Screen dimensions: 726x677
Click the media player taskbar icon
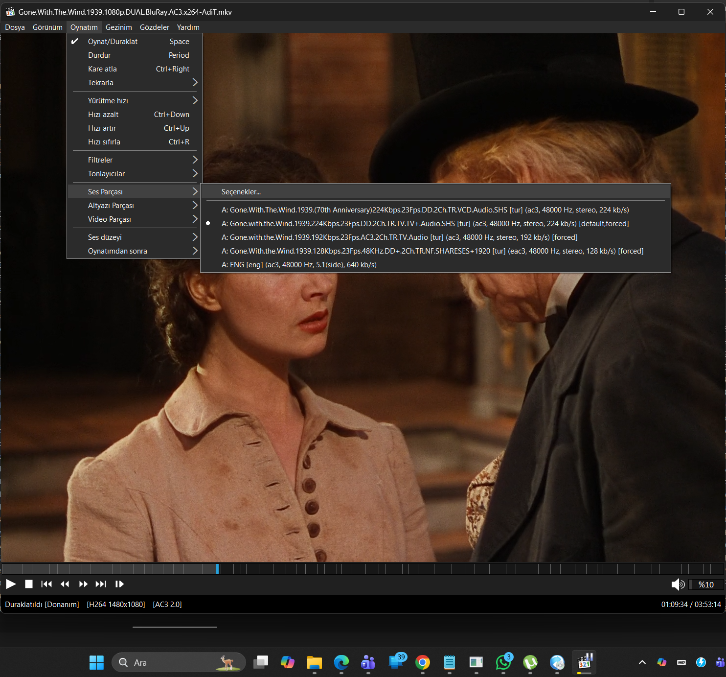point(584,662)
